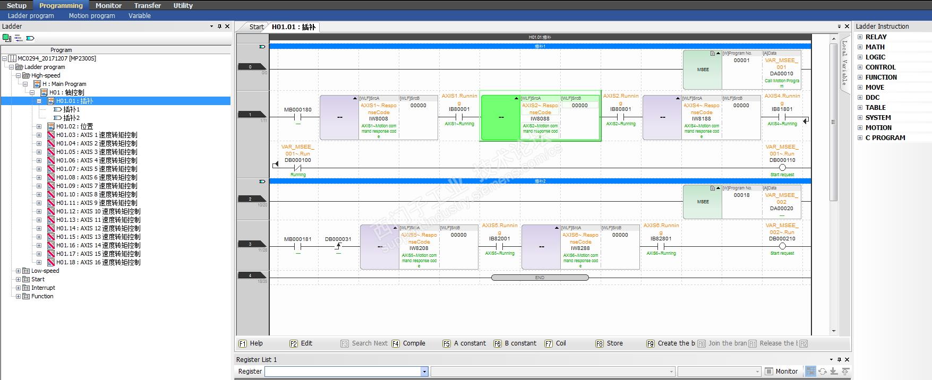
Task: Click the F2 Edit function button
Action: (x=301, y=343)
